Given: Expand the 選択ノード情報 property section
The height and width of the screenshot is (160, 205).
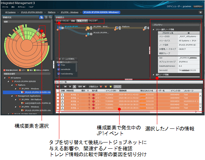Looking at the screenshot, I should pyautogui.click(x=153, y=75).
